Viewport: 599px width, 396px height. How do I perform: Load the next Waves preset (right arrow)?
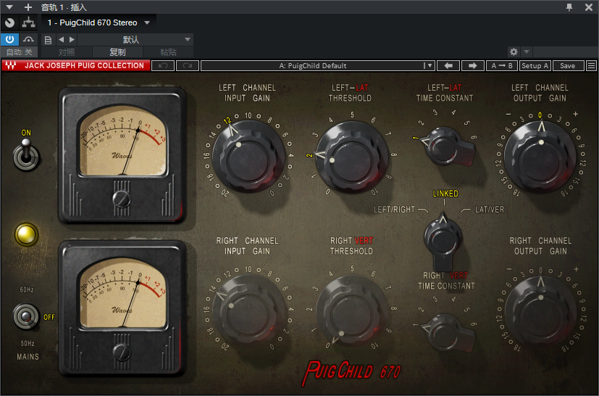tap(473, 65)
